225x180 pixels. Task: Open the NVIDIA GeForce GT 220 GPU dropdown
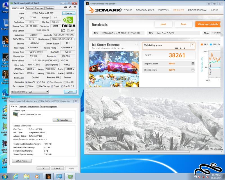click(30, 92)
